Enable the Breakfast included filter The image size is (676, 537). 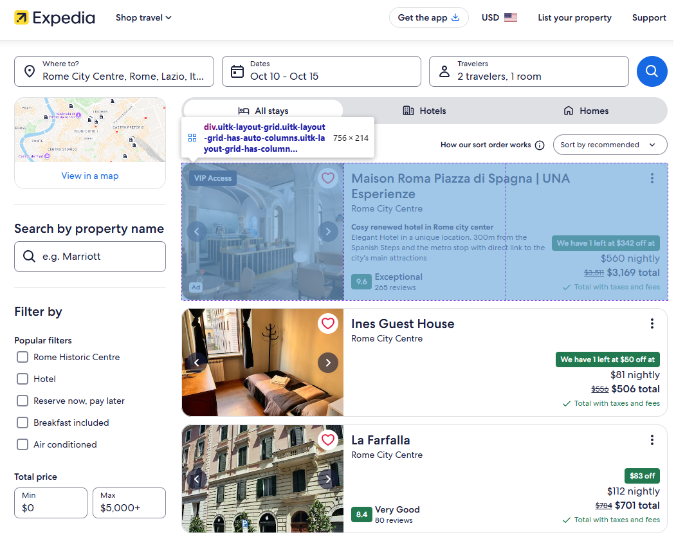coord(23,423)
